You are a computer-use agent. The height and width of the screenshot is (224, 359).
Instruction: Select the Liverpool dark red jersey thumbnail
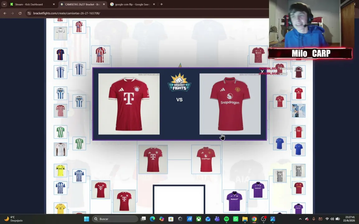[258, 55]
